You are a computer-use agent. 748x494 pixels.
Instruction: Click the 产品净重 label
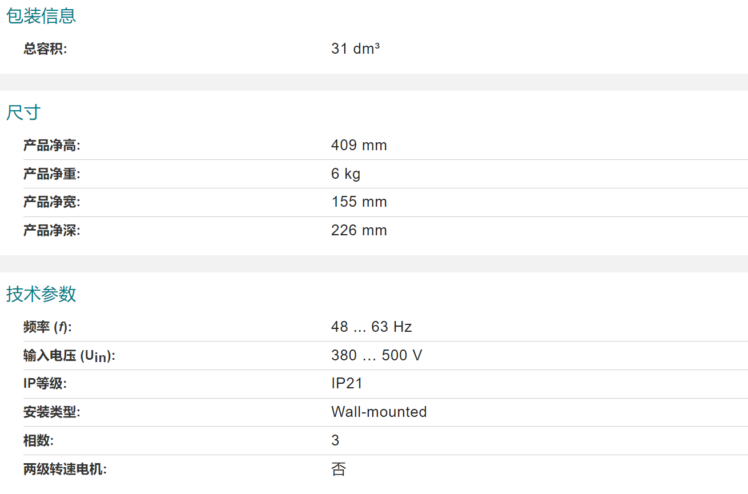[52, 174]
